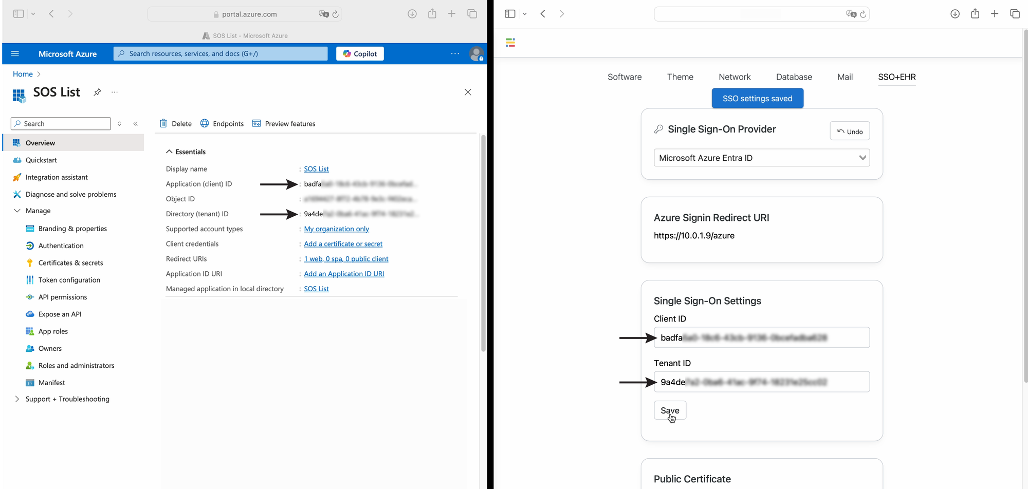
Task: Switch to the Theme tab
Action: 680,77
